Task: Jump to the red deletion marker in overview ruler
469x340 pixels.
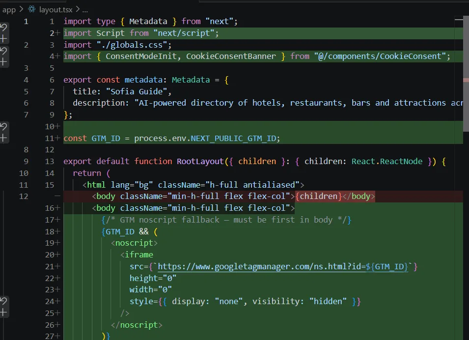Action: click(466, 80)
